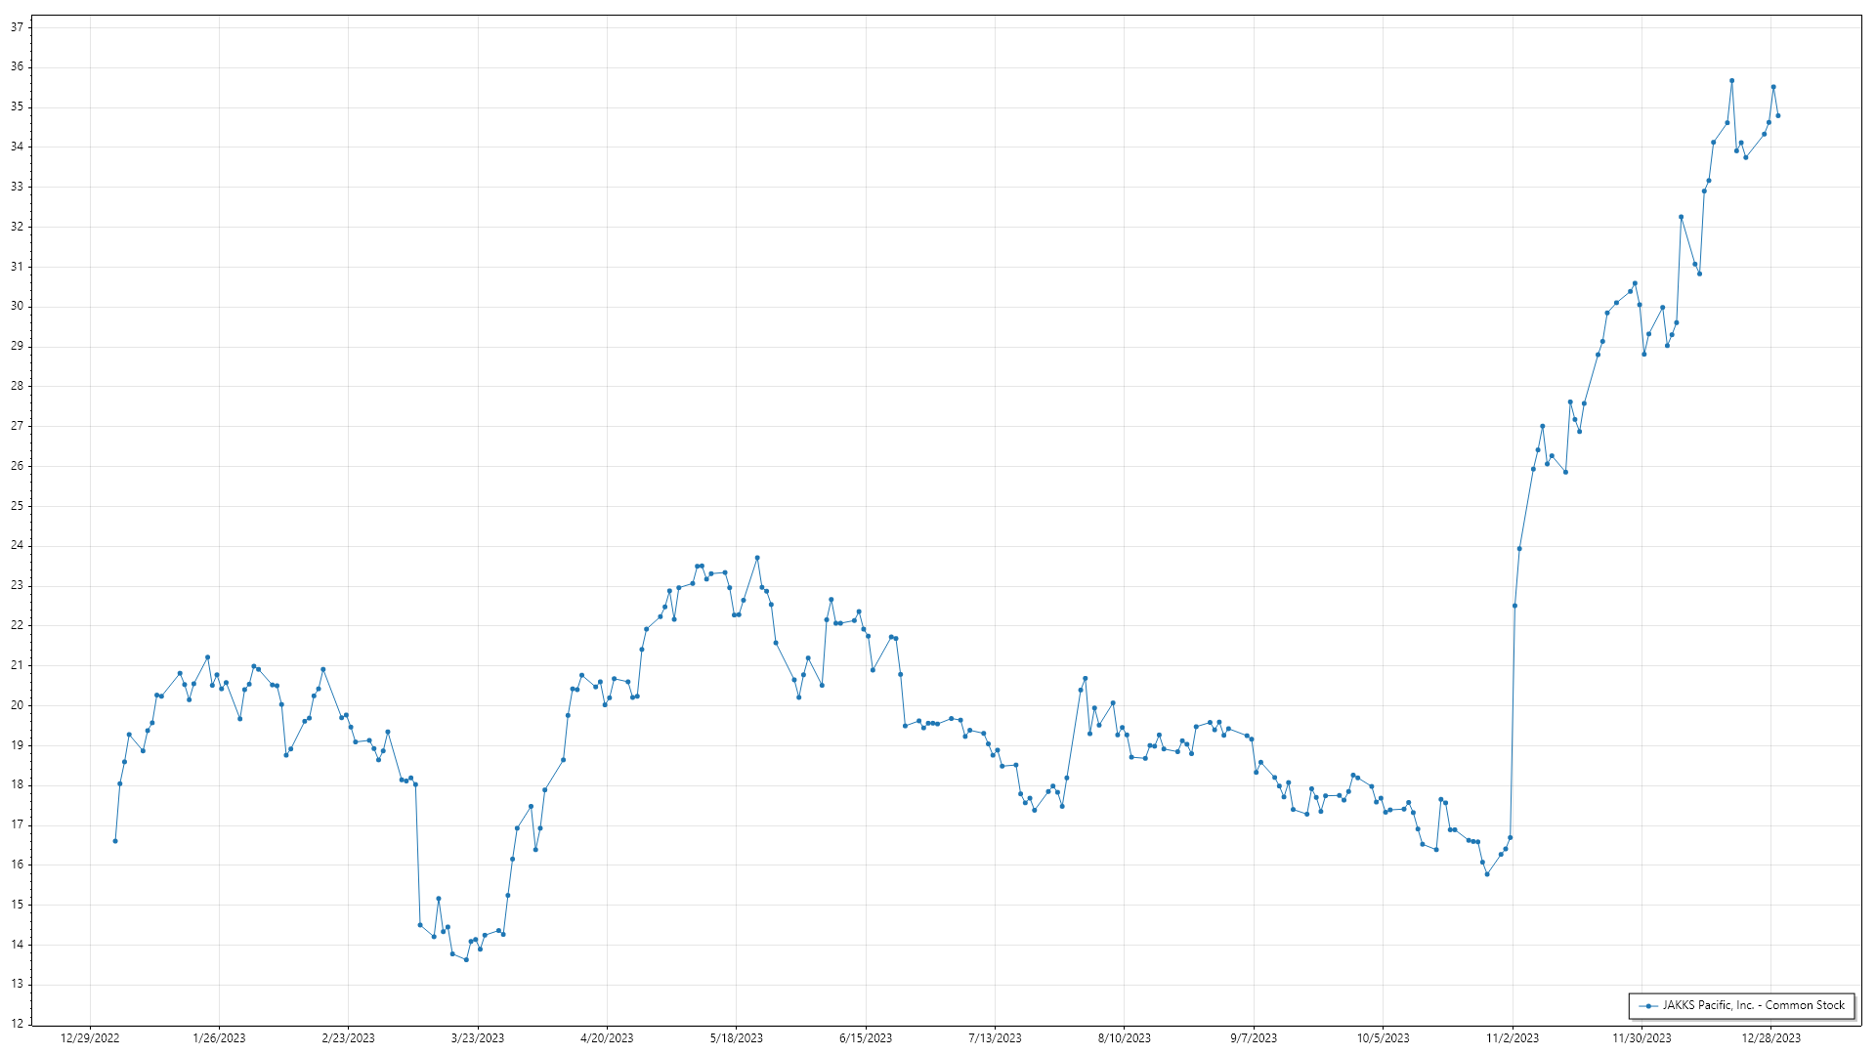Click the 11/2/2023 x-axis date label

click(x=1512, y=1038)
